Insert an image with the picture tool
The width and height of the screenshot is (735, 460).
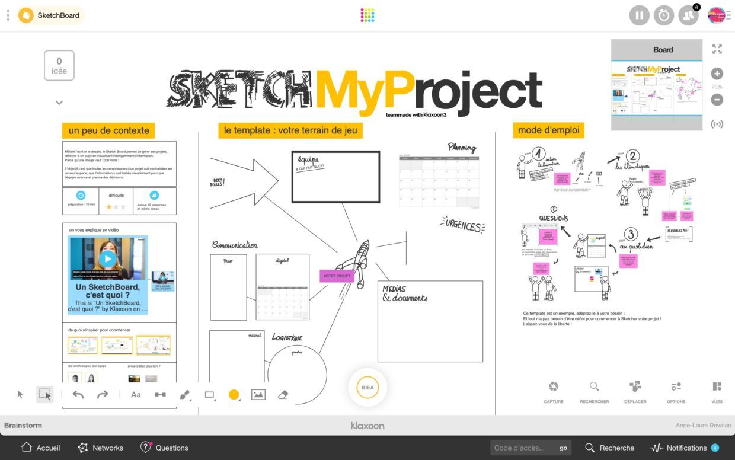coord(258,395)
